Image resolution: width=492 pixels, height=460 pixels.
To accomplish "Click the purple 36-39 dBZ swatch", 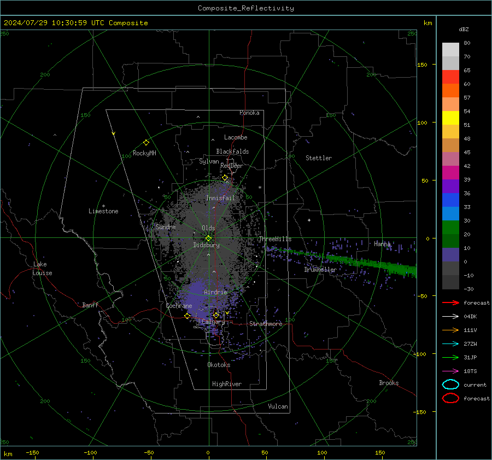I will [x=450, y=187].
